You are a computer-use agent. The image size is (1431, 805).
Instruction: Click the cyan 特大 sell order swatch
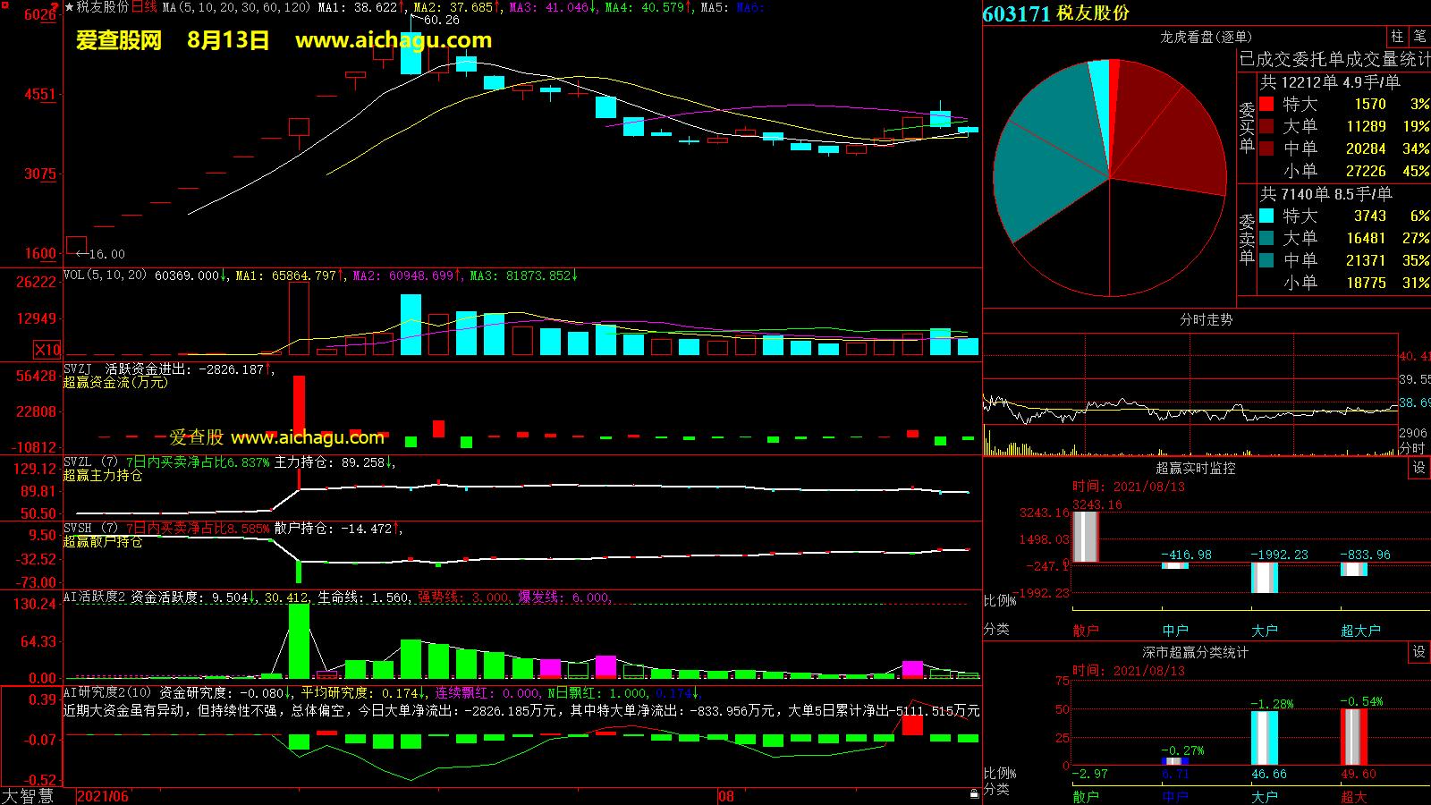(1266, 216)
